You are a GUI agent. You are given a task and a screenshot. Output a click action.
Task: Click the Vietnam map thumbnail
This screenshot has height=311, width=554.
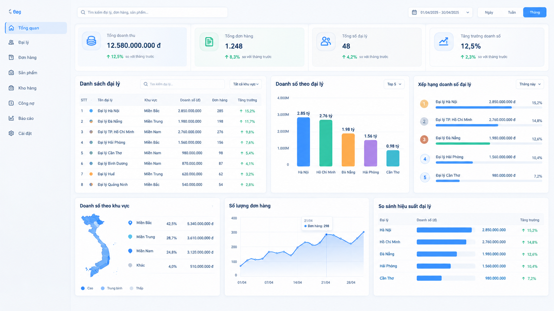tap(96, 246)
